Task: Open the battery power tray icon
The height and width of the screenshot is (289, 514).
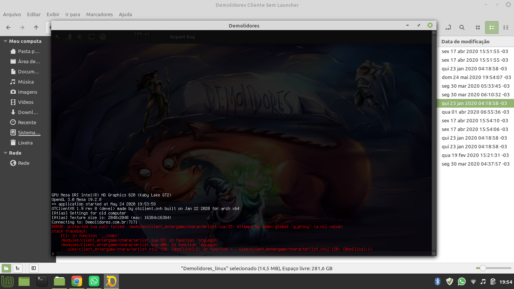Action: coord(493,281)
